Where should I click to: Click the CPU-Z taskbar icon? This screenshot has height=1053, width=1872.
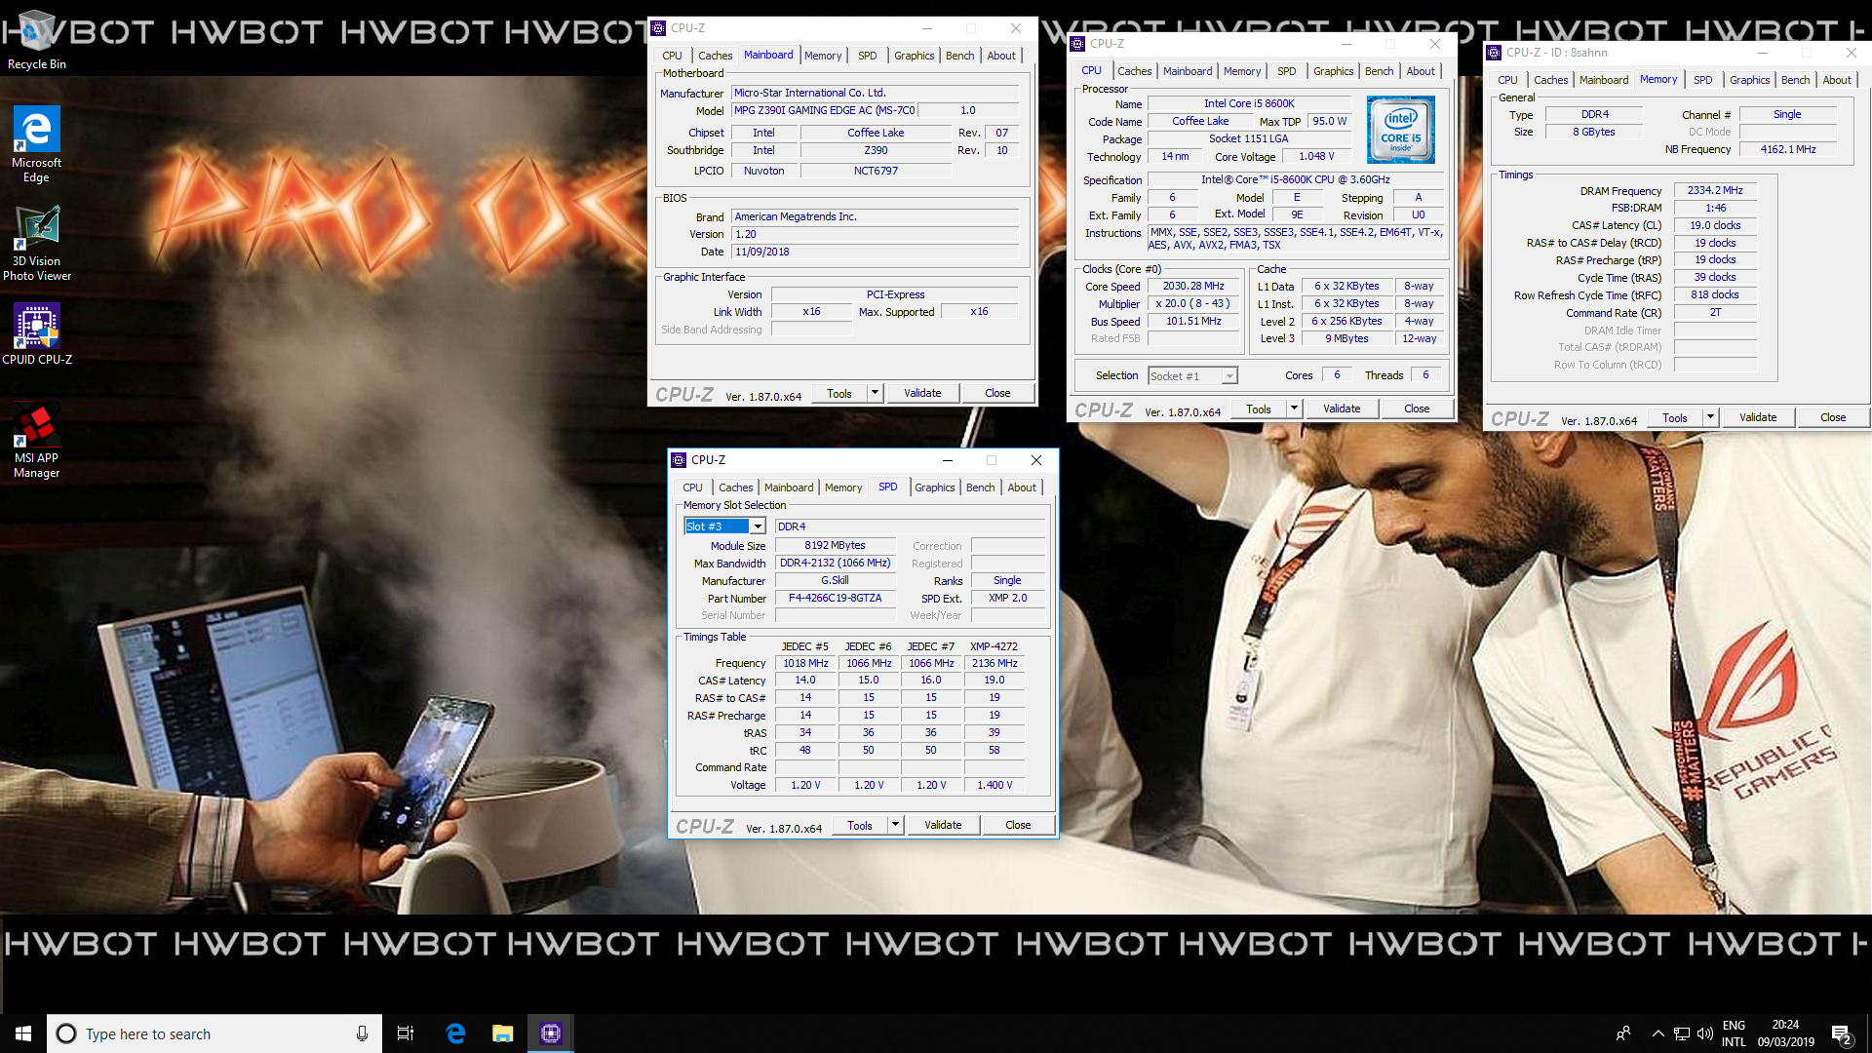tap(551, 1033)
